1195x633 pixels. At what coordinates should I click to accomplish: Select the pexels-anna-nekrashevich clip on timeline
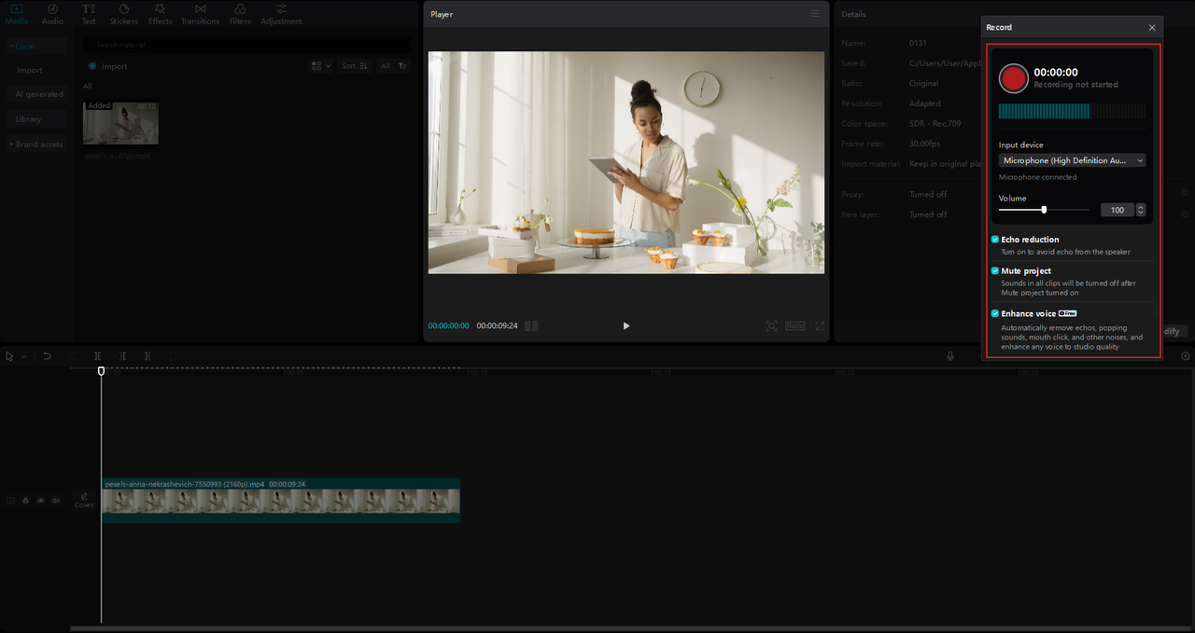tap(280, 501)
